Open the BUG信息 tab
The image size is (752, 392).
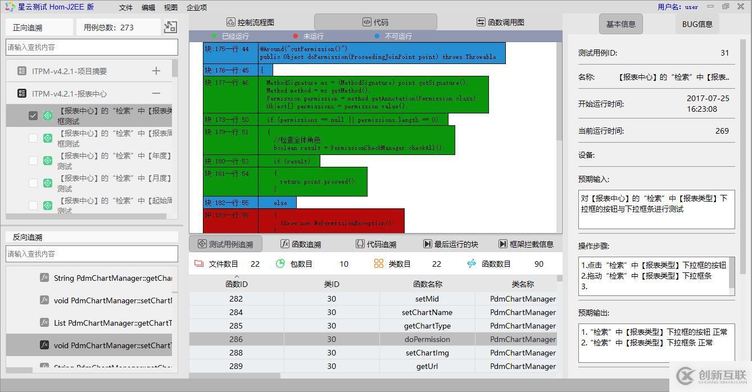[x=697, y=24]
